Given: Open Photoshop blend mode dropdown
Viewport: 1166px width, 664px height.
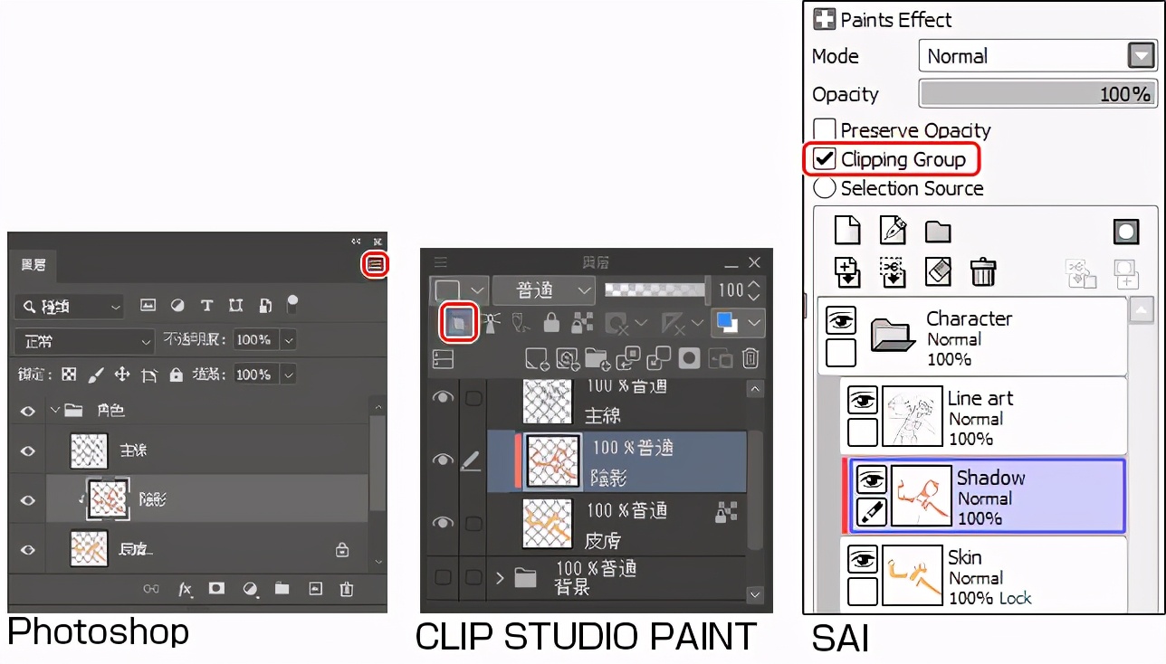Looking at the screenshot, I should coord(83,342).
